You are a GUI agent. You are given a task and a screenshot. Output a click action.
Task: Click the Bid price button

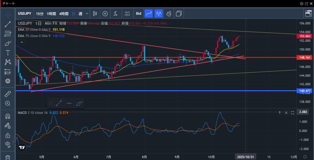(139, 13)
